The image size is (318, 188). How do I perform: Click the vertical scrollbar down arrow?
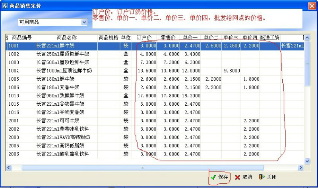tap(307, 161)
